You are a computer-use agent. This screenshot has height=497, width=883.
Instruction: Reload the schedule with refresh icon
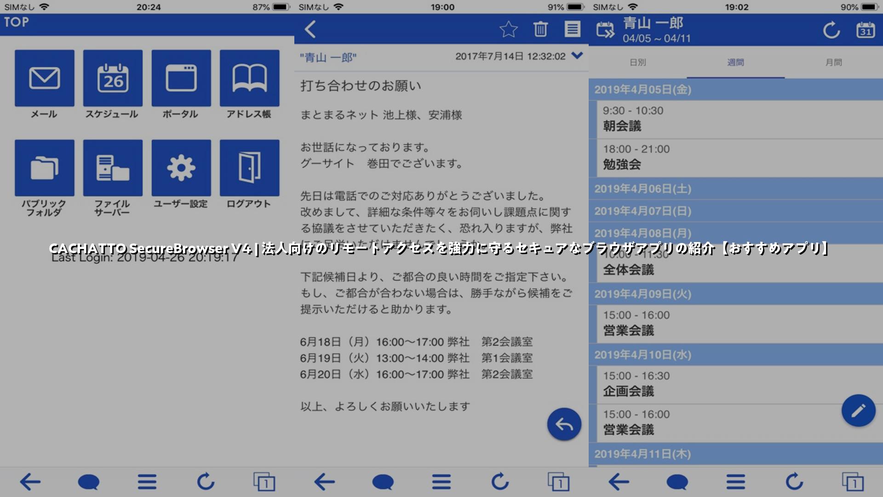pyautogui.click(x=831, y=30)
